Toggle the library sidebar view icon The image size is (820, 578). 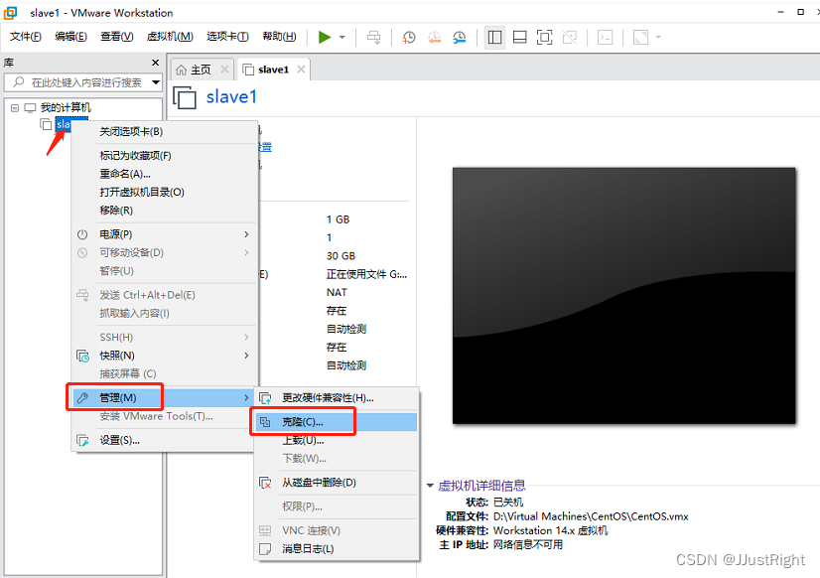pyautogui.click(x=494, y=37)
